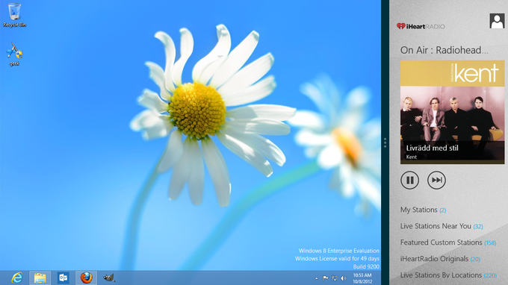Viewport: 508px width, 285px height.
Task: Open Internet Explorer from the taskbar
Action: point(17,278)
